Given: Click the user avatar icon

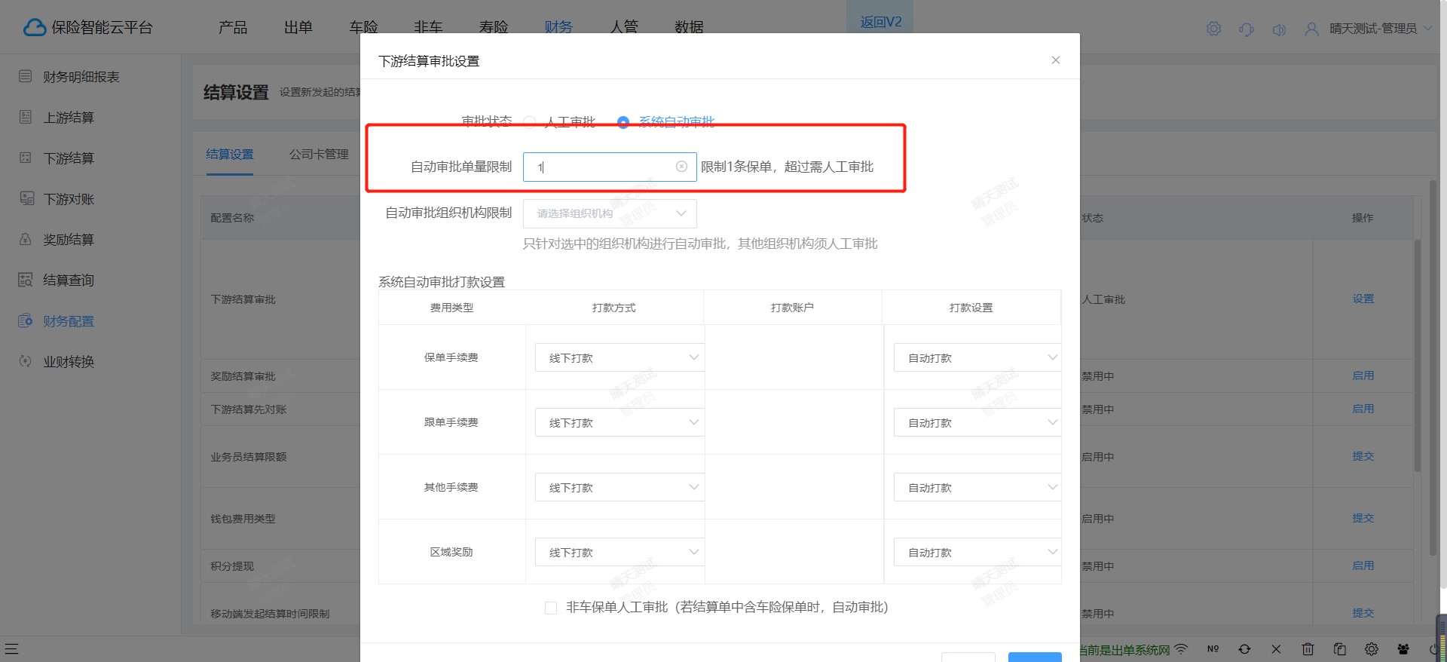Looking at the screenshot, I should [1312, 29].
